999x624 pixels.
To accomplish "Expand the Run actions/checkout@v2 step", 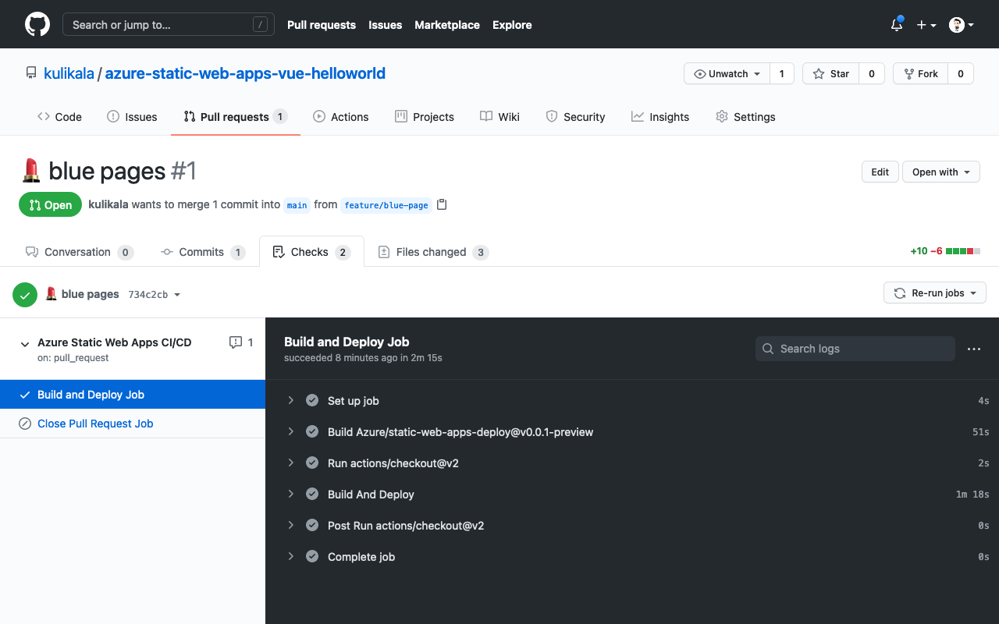I will click(x=290, y=463).
